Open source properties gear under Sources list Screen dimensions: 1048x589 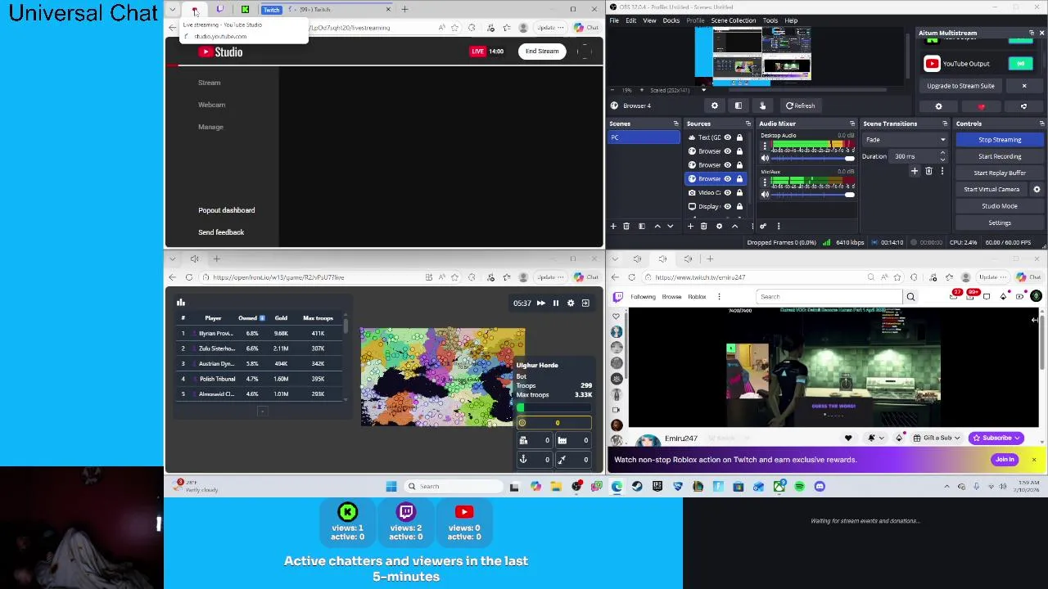[x=719, y=227]
